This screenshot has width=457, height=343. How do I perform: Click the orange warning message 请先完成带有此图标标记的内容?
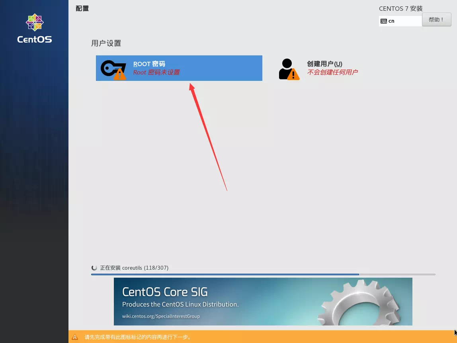tap(138, 337)
